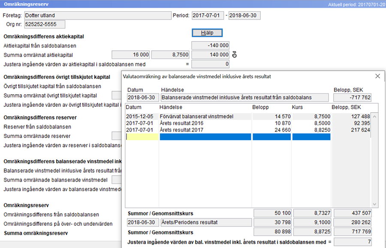Image resolution: width=386 pixels, height=248 pixels.
Task: Click the Period end date field
Action: pyautogui.click(x=244, y=15)
